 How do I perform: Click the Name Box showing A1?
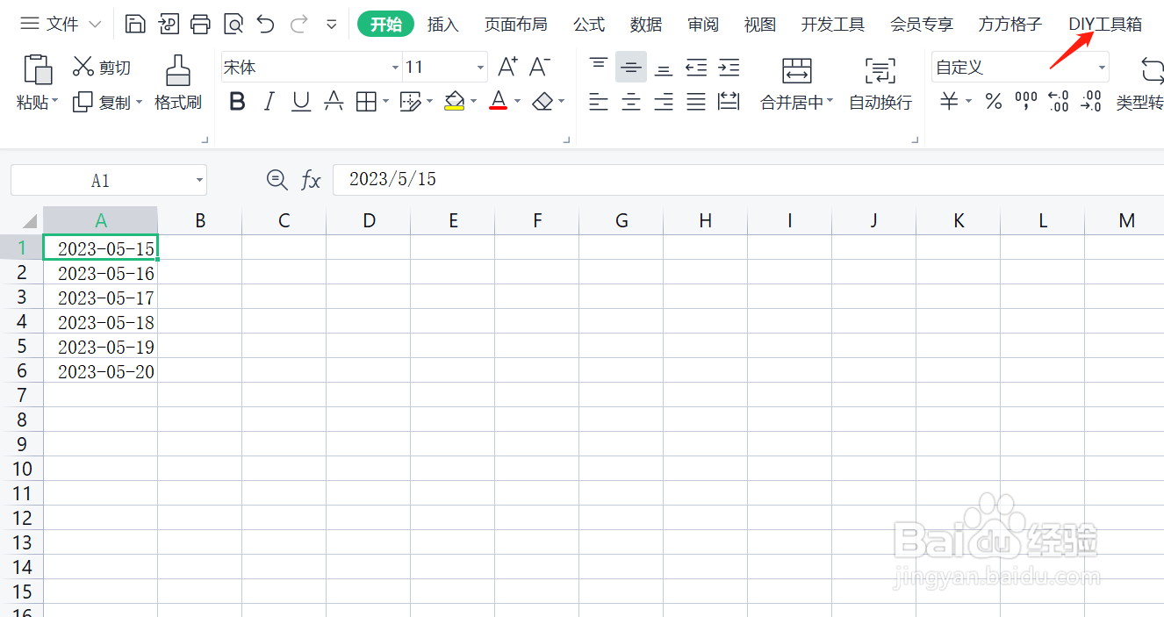[109, 181]
